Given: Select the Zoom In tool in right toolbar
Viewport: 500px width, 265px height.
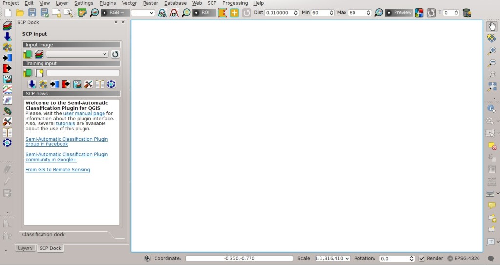Looking at the screenshot, I should [492, 50].
